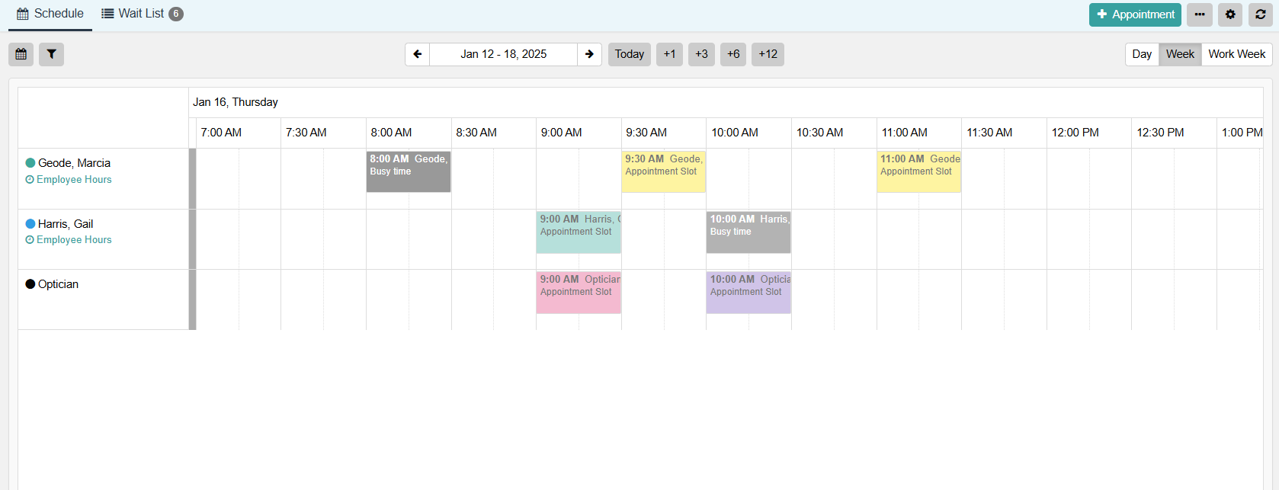The height and width of the screenshot is (490, 1279).
Task: Select the Week view toggle
Action: pyautogui.click(x=1180, y=54)
